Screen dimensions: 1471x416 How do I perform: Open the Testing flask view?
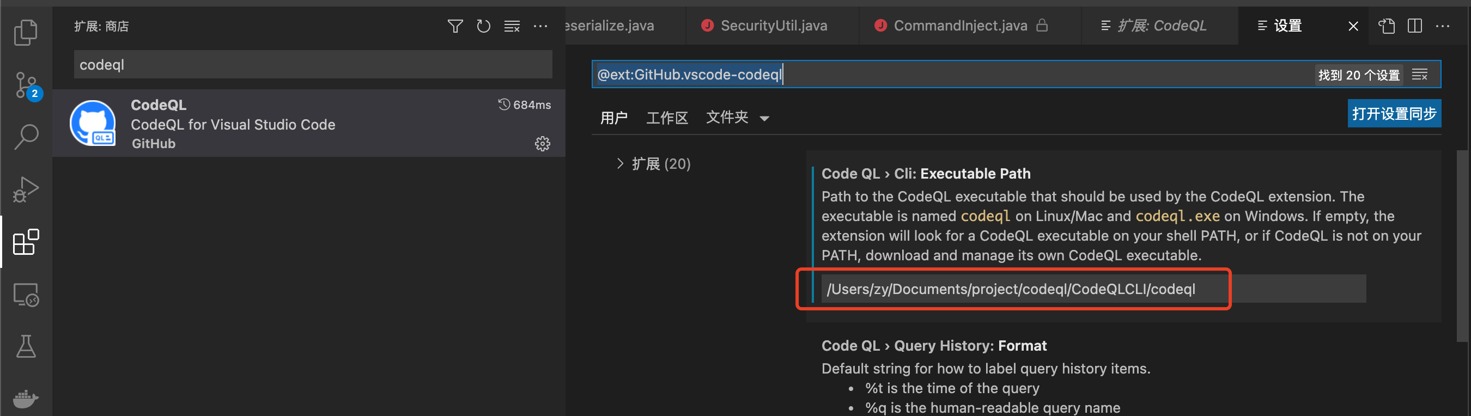(26, 346)
